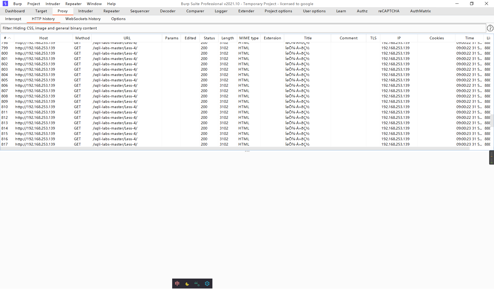
Task: Switch to the Logger tab
Action: 221,11
